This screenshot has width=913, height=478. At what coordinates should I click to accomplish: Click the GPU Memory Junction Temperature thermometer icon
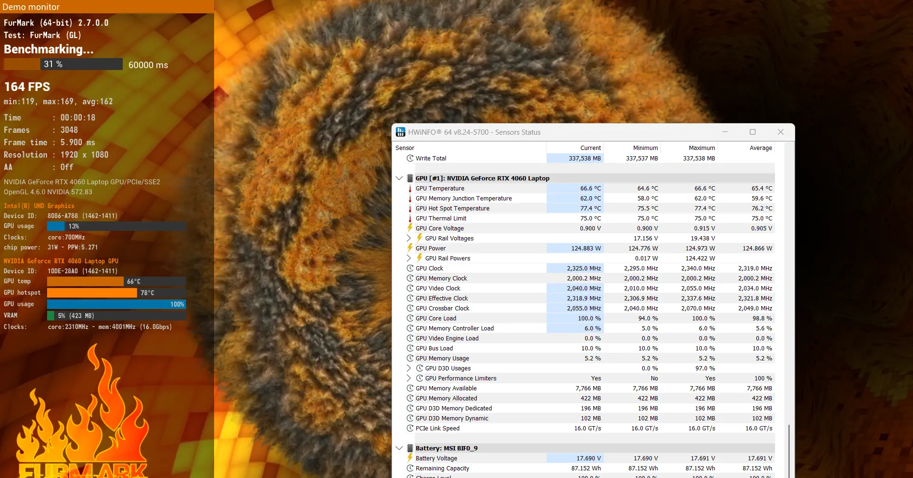pyautogui.click(x=410, y=199)
